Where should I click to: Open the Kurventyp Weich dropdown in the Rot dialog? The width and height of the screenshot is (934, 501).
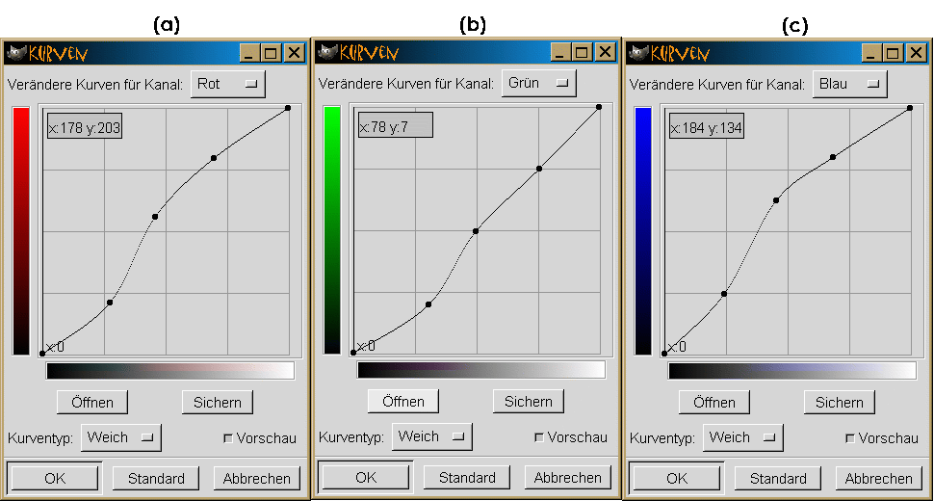click(x=120, y=437)
